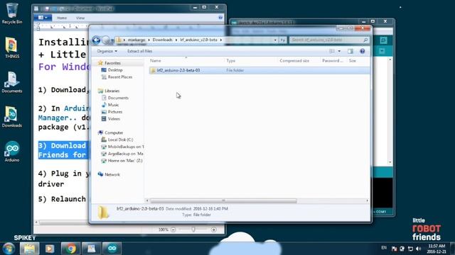Click WordPad help icon
The width and height of the screenshot is (455, 255).
coord(220,18)
